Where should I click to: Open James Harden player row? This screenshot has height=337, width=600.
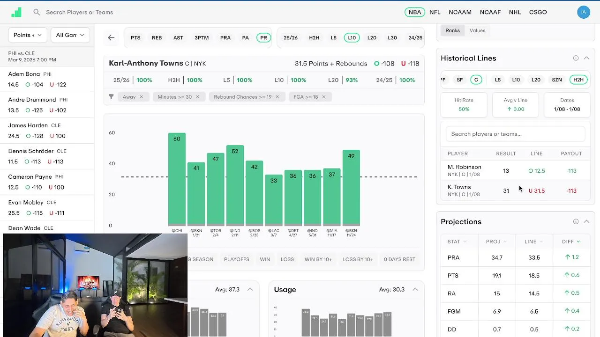(x=47, y=131)
